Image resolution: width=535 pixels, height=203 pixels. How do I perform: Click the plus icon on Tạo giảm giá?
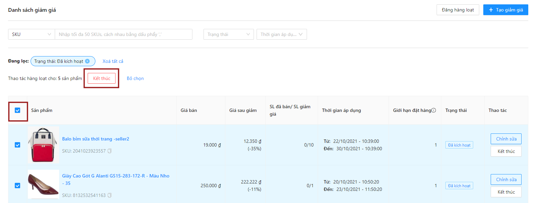pos(491,10)
